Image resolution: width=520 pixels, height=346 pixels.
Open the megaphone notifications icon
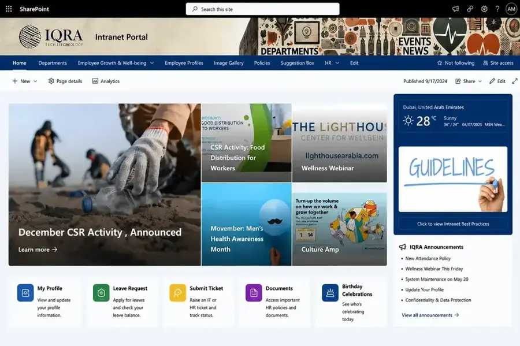point(456,9)
